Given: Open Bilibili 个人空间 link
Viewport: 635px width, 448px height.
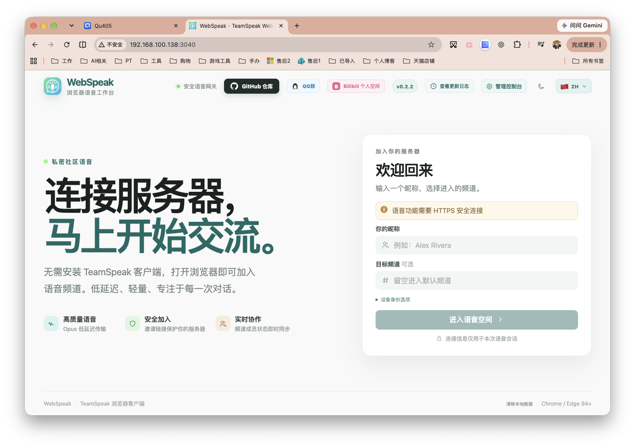Looking at the screenshot, I should point(356,86).
